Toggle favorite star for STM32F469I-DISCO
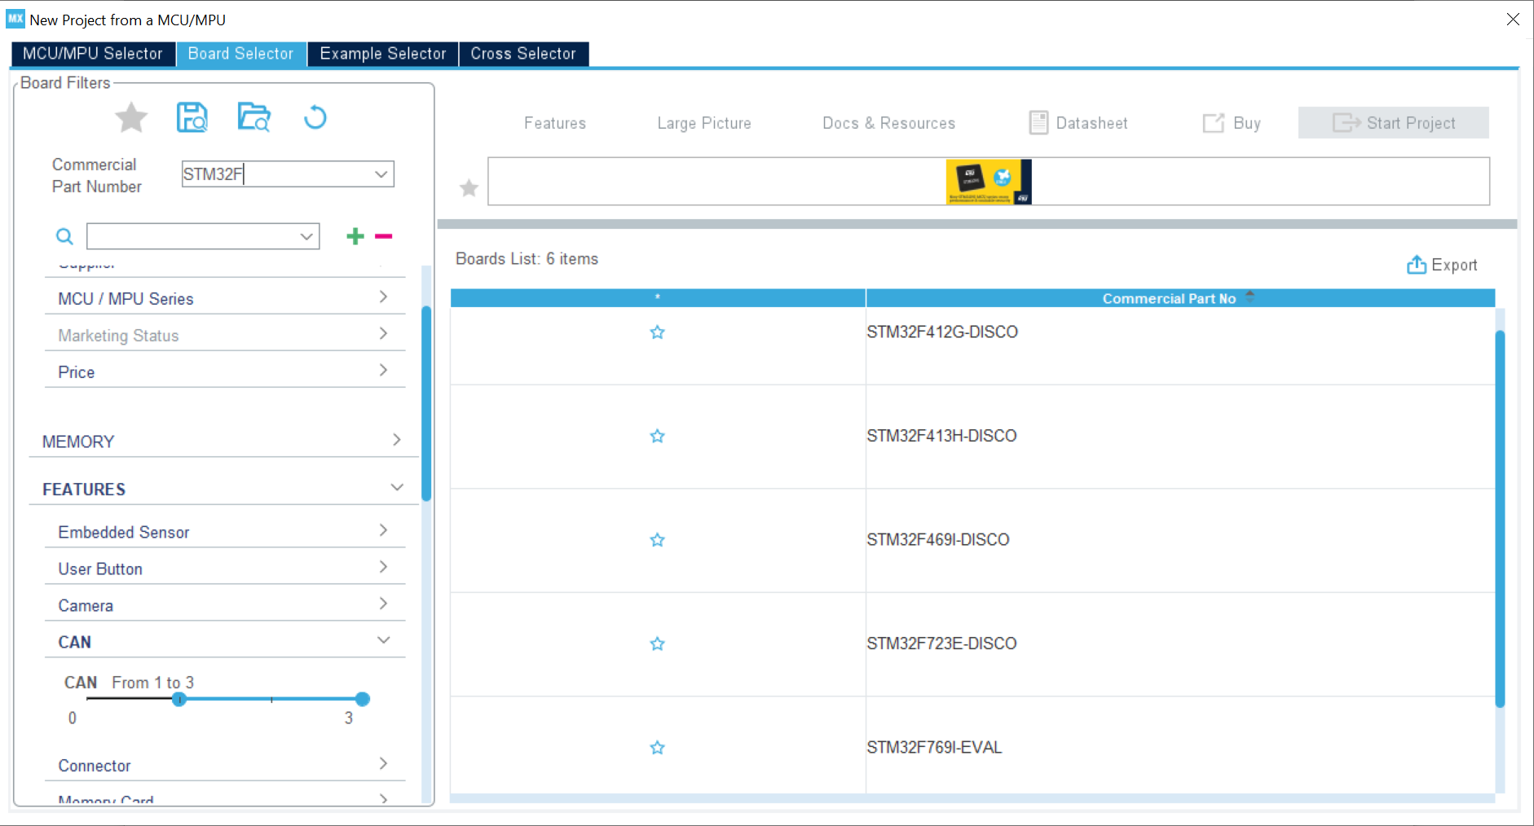Viewport: 1534px width, 826px height. coord(657,540)
